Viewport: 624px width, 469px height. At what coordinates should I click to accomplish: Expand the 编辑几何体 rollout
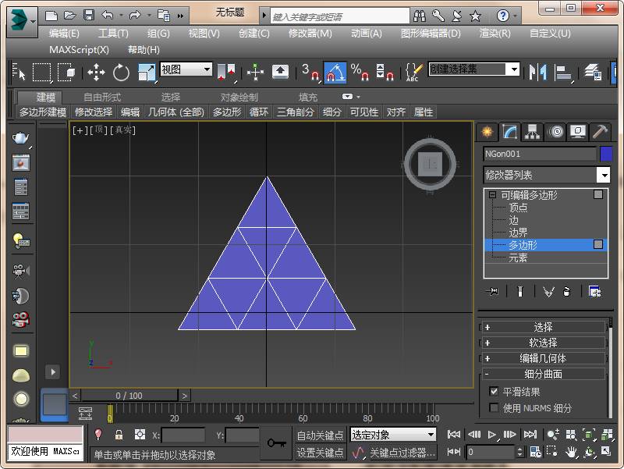(x=543, y=358)
